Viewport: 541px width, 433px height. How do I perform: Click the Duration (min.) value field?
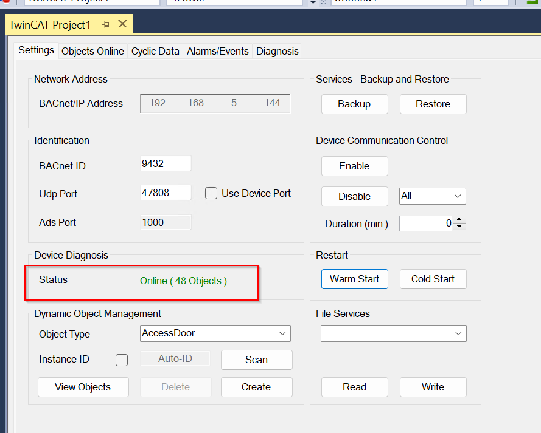427,223
